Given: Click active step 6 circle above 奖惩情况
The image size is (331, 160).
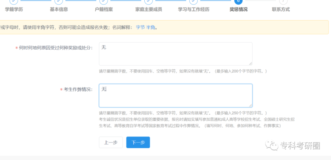Looking at the screenshot, I should [239, 1].
